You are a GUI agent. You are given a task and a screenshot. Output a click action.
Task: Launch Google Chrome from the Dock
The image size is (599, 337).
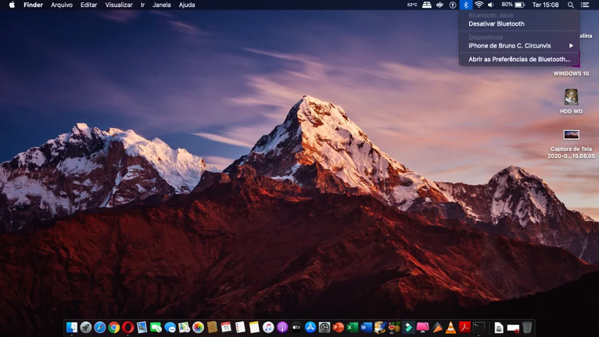point(114,327)
